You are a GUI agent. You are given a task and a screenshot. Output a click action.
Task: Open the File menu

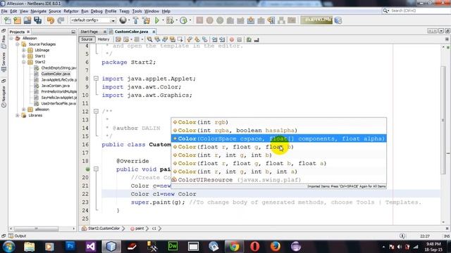coord(4,11)
